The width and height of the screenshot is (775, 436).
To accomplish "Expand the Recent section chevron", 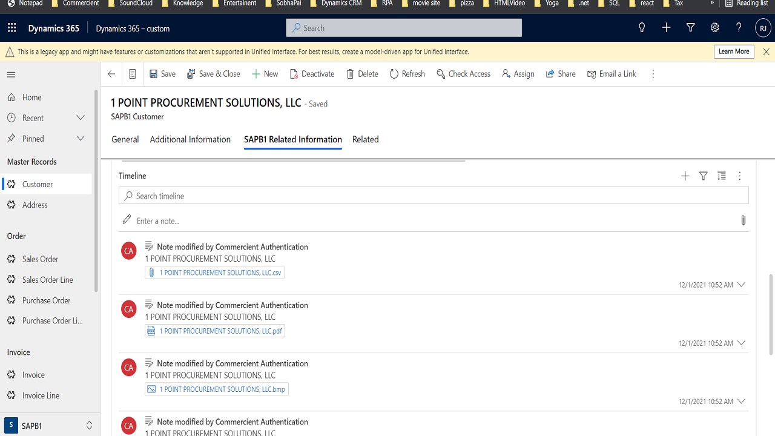I will 80,118.
